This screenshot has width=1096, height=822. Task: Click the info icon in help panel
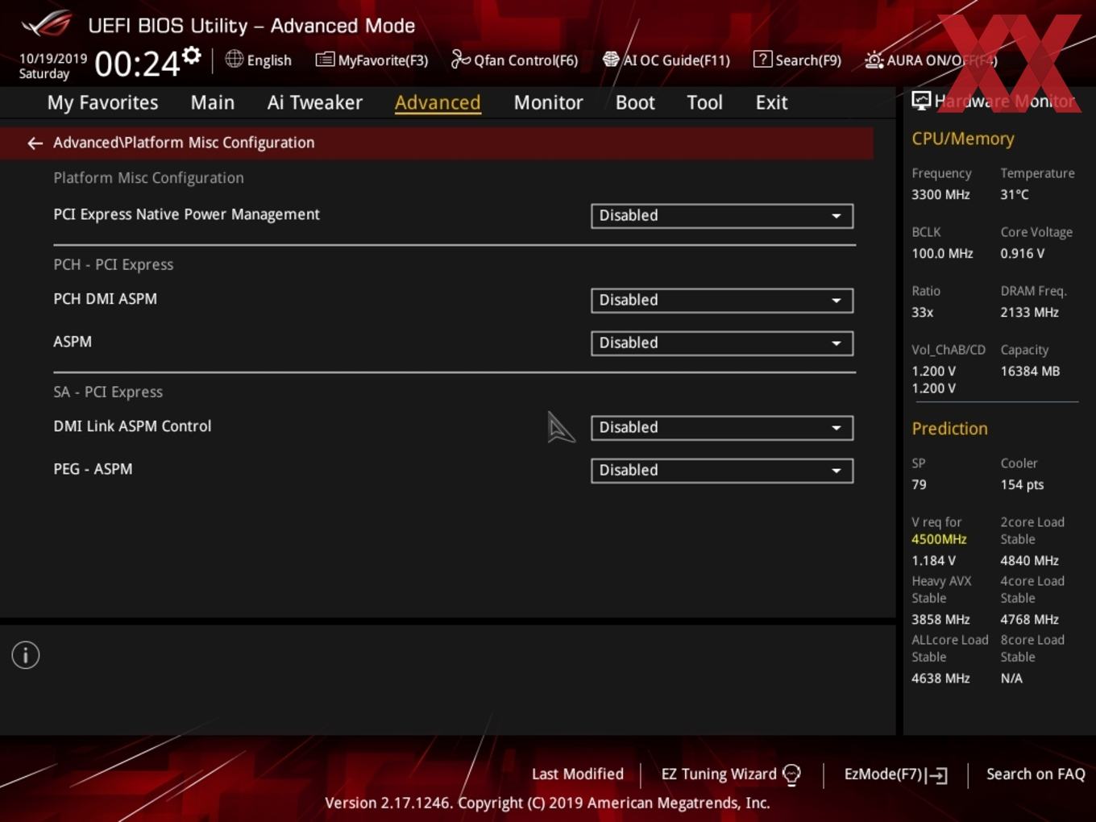tap(26, 655)
